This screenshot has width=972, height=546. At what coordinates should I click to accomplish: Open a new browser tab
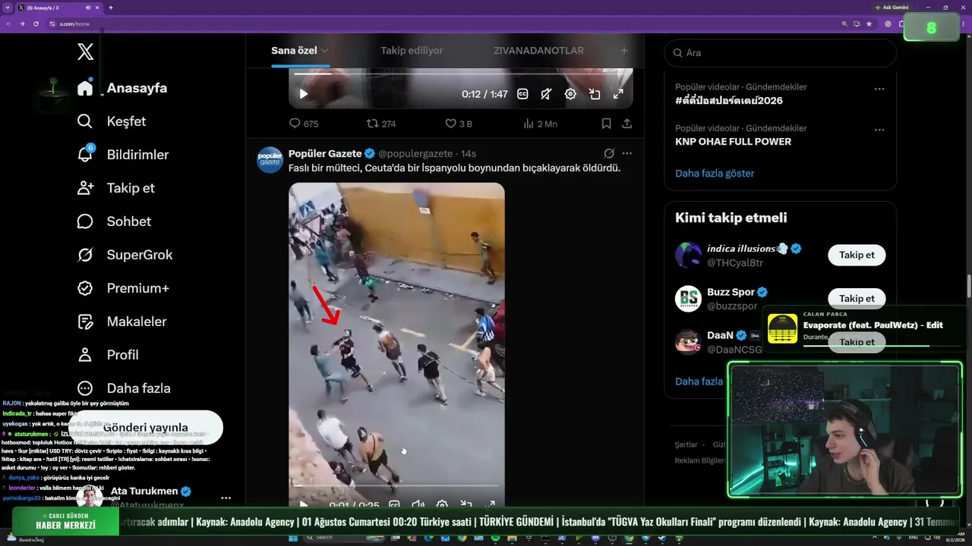tap(111, 8)
